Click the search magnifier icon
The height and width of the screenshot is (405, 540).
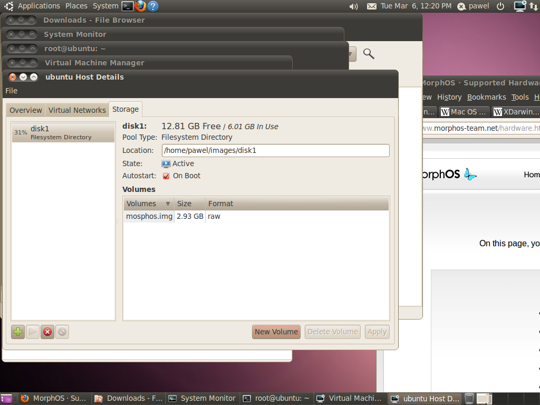[369, 53]
